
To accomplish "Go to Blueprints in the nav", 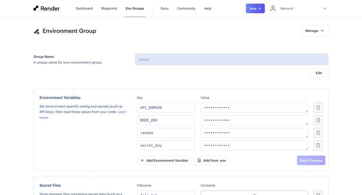I will (x=109, y=8).
